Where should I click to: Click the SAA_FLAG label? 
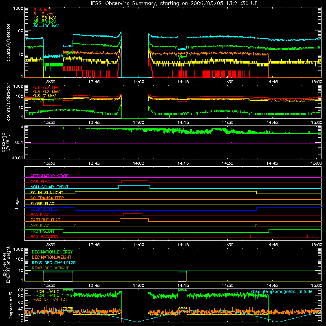coord(40,214)
